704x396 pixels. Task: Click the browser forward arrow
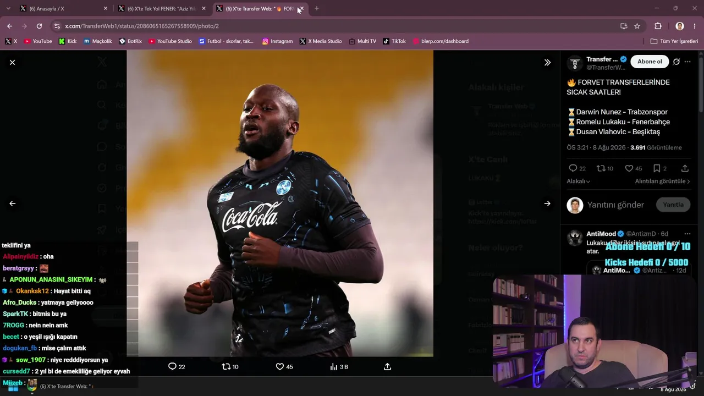coord(24,26)
